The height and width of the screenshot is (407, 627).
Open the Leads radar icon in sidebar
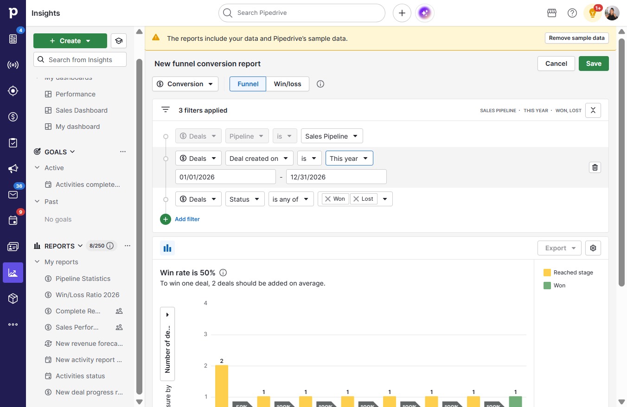[13, 65]
